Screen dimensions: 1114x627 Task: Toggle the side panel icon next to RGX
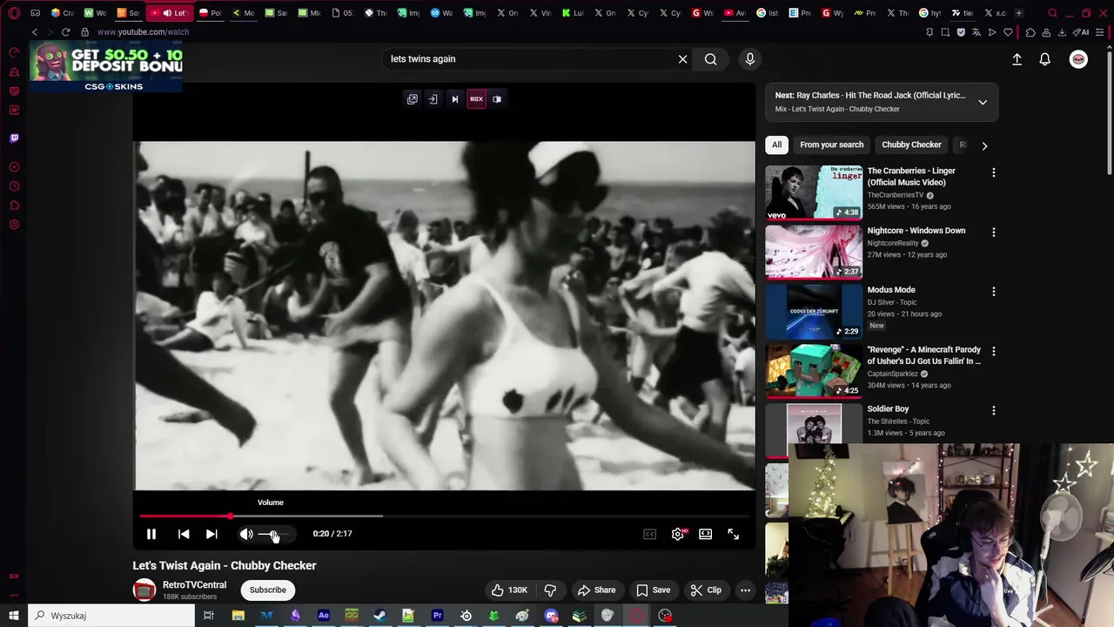pos(497,99)
